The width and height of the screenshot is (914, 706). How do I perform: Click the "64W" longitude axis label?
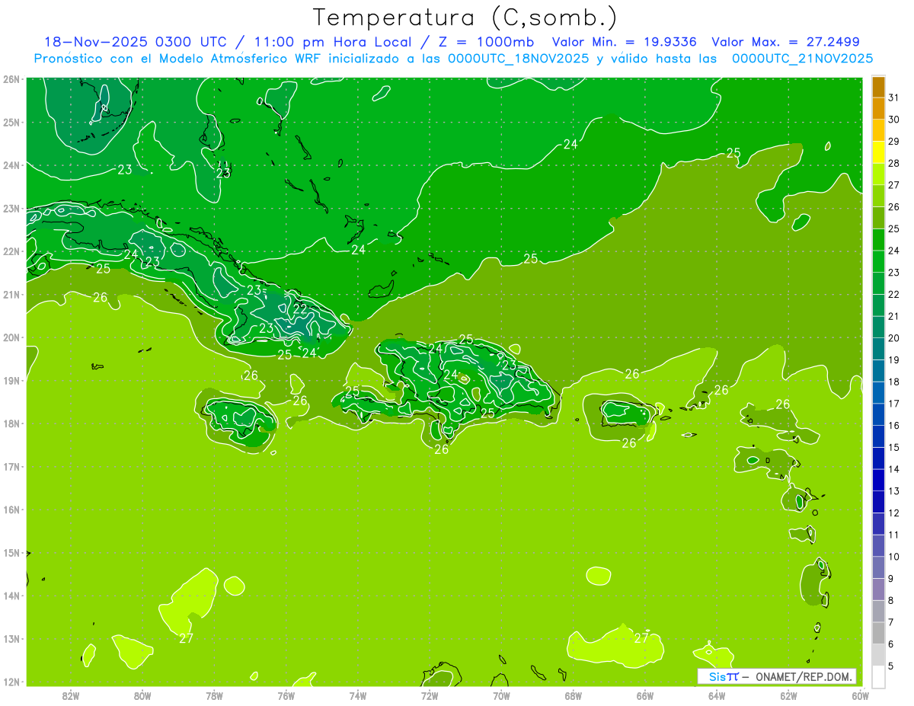pyautogui.click(x=717, y=695)
